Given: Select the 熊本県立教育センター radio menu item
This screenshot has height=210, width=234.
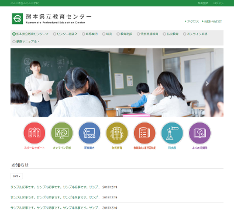Looking at the screenshot, I should pyautogui.click(x=30, y=34).
